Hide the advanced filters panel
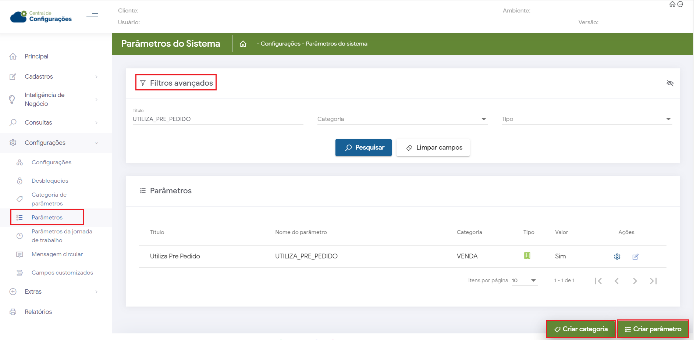 click(670, 83)
